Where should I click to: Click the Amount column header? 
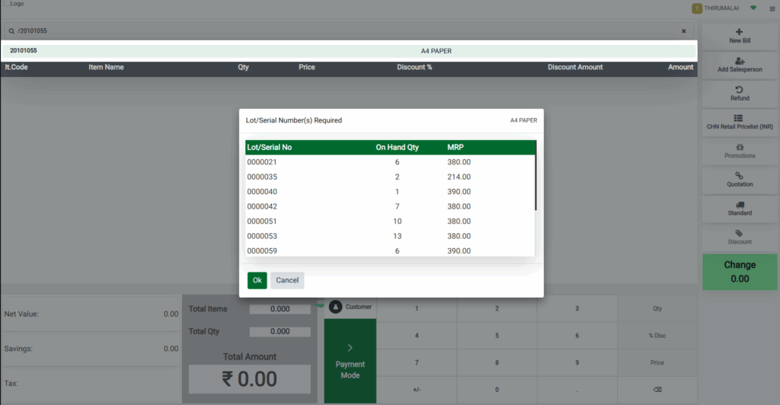[x=680, y=67]
